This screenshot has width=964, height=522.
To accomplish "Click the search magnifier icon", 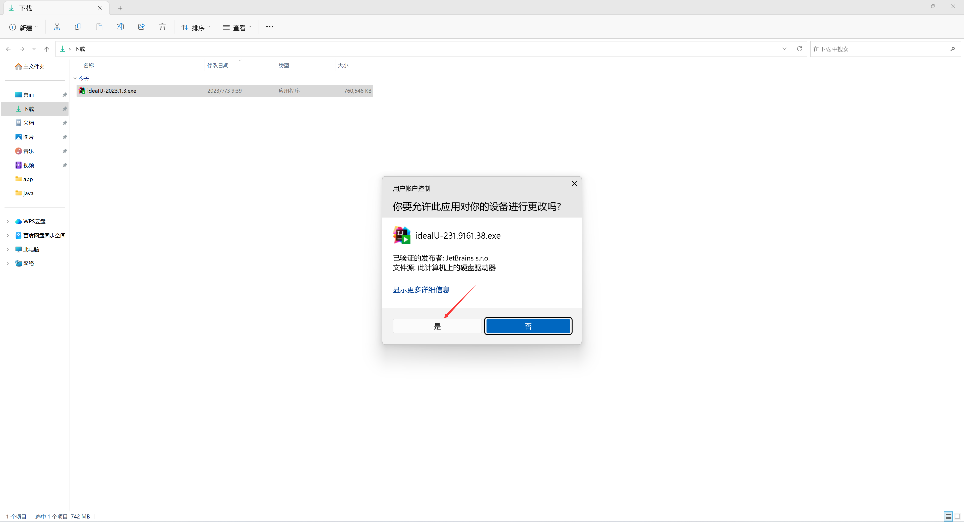I will coord(952,49).
